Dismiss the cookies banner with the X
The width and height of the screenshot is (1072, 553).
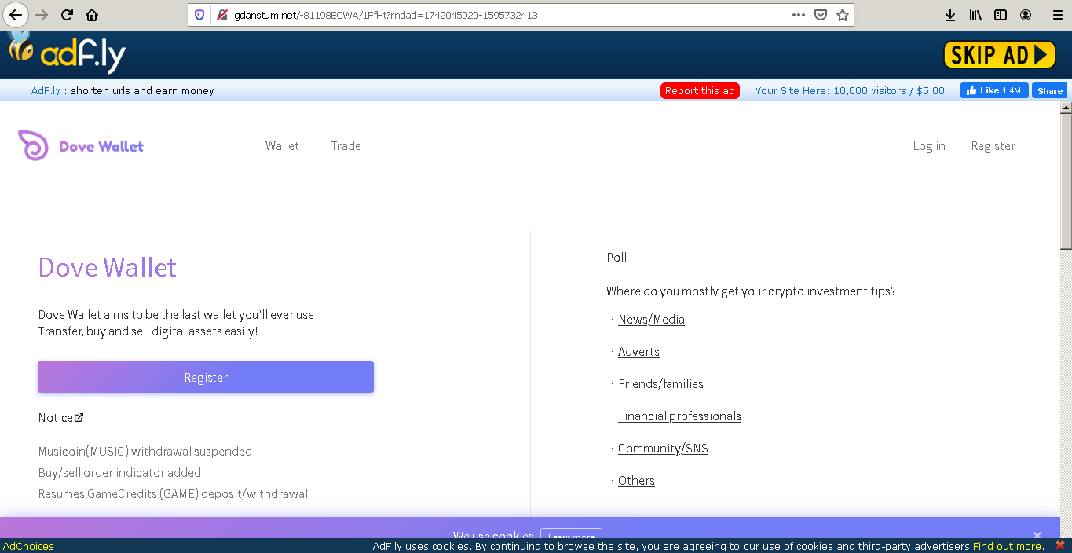[1037, 535]
